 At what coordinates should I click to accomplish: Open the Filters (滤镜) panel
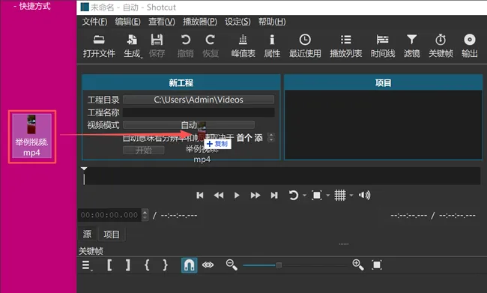(411, 46)
